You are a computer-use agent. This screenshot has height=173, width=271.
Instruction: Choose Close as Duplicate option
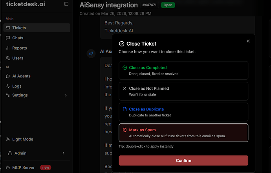(x=183, y=112)
